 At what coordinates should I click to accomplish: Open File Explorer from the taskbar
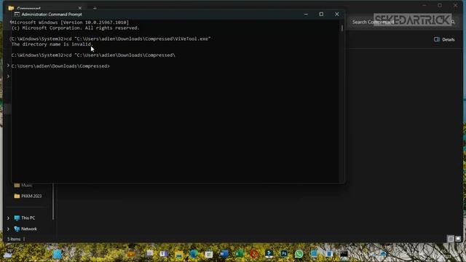click(x=179, y=254)
